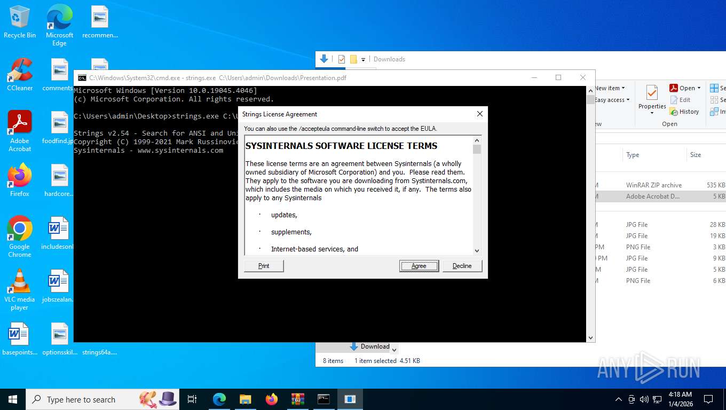Viewport: 726px width, 410px height.
Task: Open the Adobe Acrobat desktop shortcut
Action: (x=20, y=131)
